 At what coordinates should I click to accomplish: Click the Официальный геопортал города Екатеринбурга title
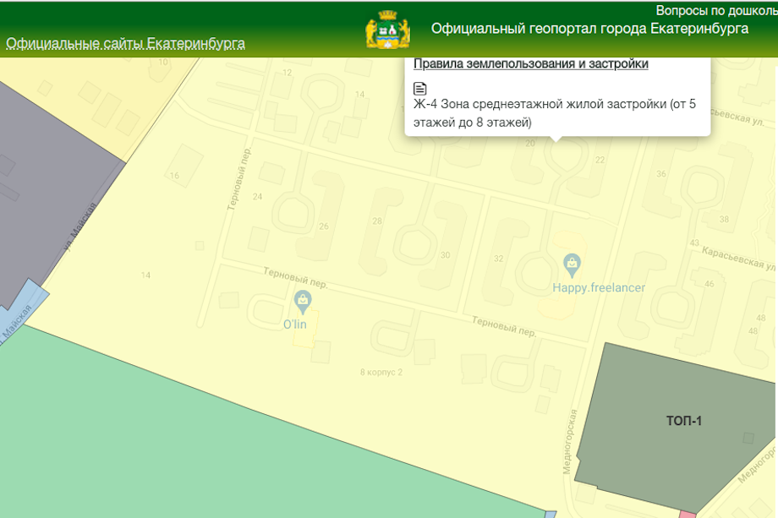tap(589, 28)
